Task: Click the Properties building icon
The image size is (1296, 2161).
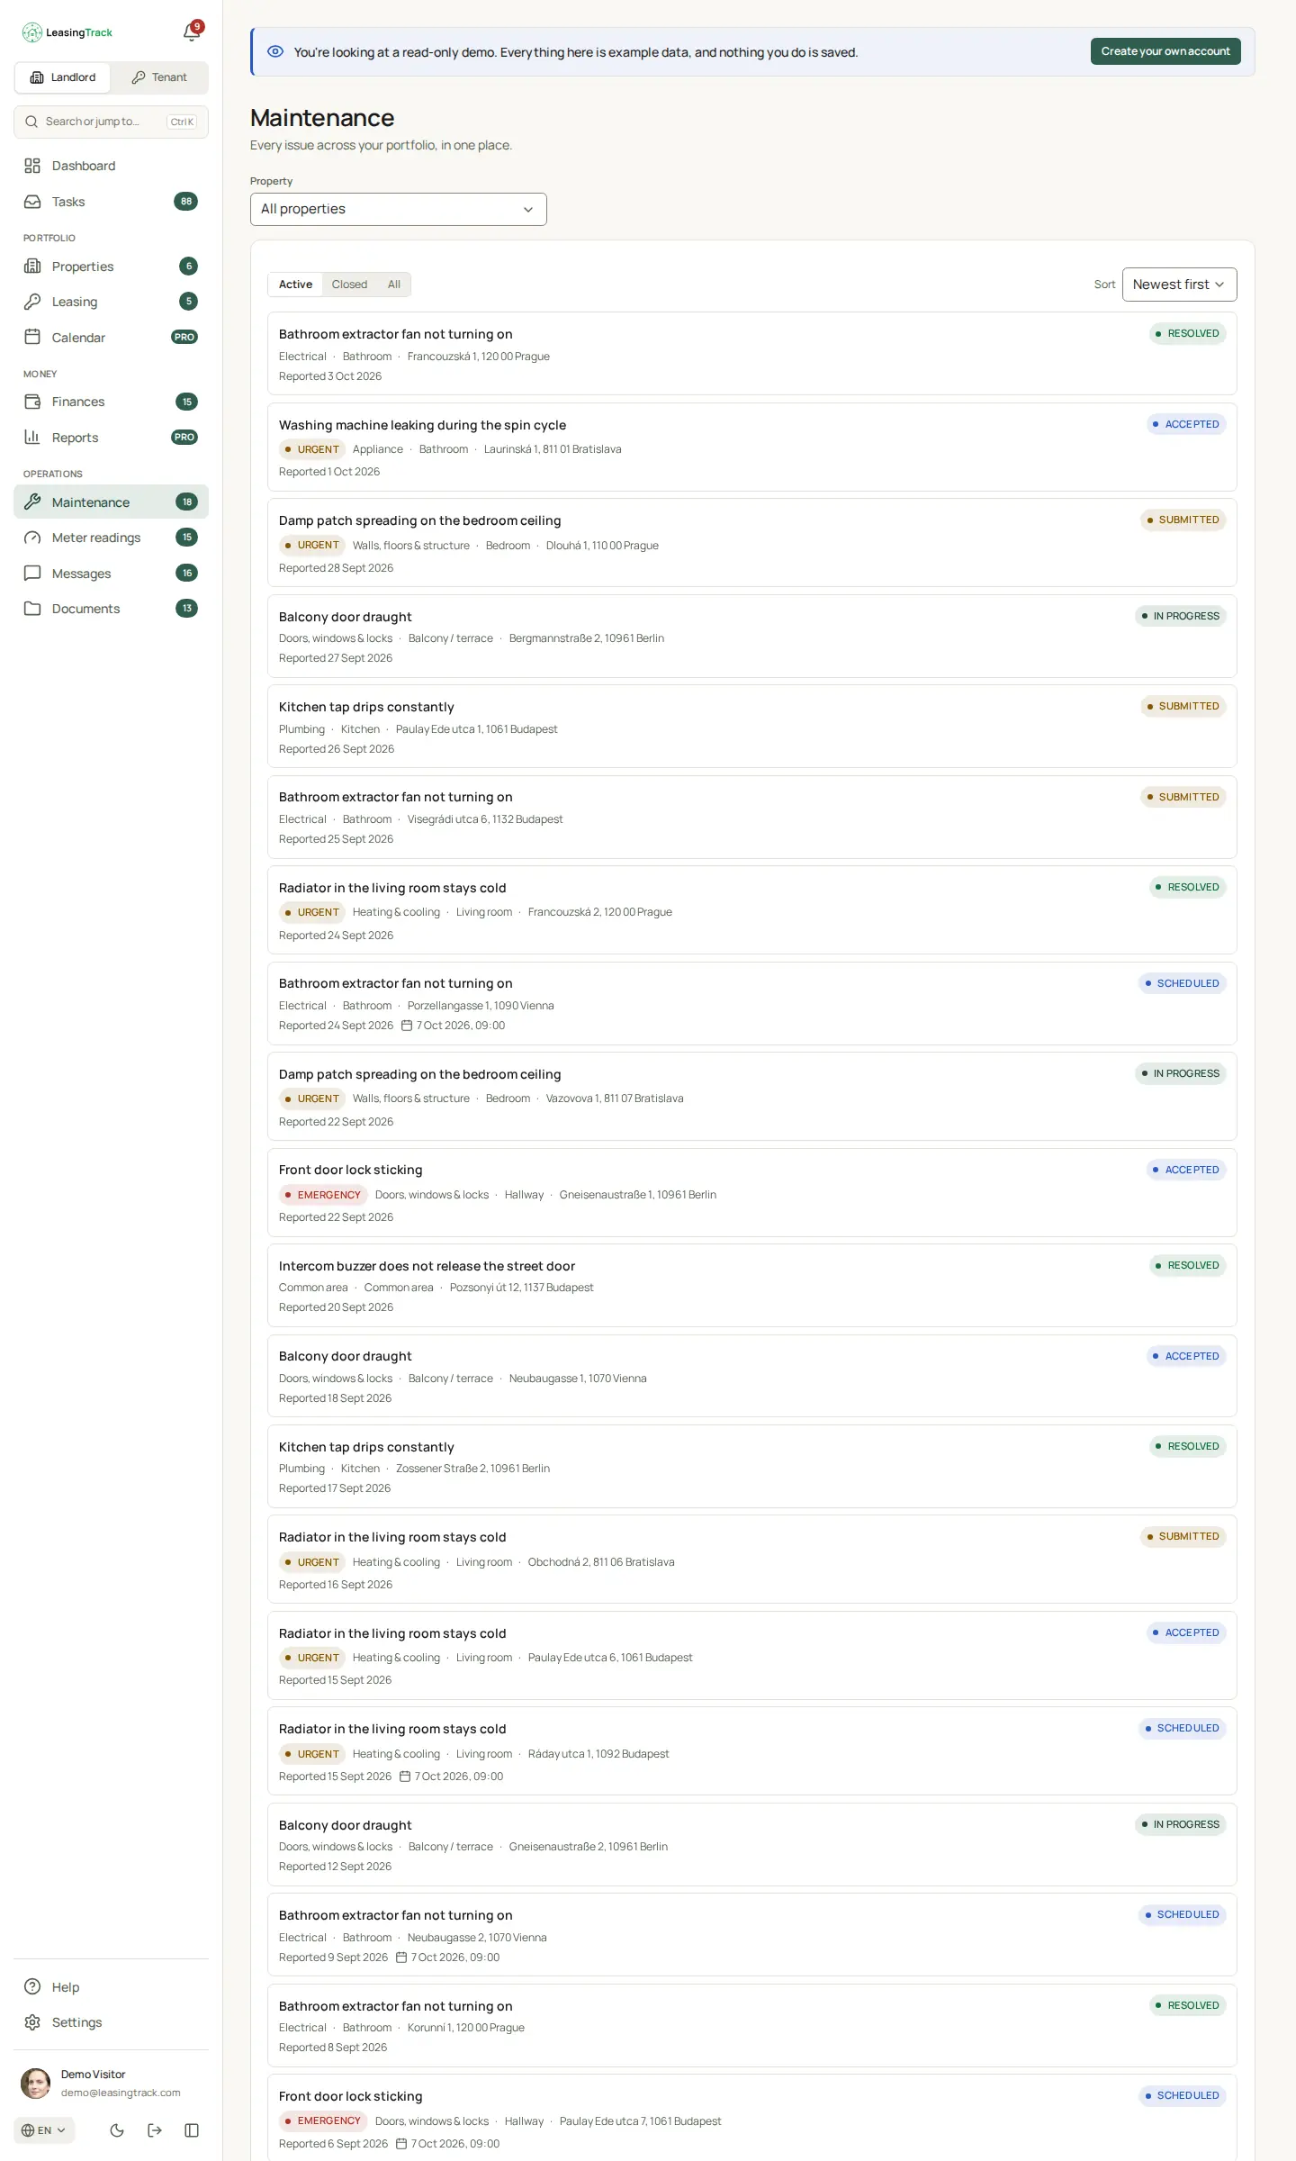Action: pyautogui.click(x=32, y=267)
